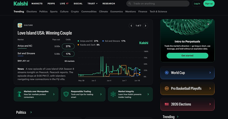228x119 pixels.
Task: Click Get started for Perpetuals
Action: pyautogui.click(x=187, y=56)
